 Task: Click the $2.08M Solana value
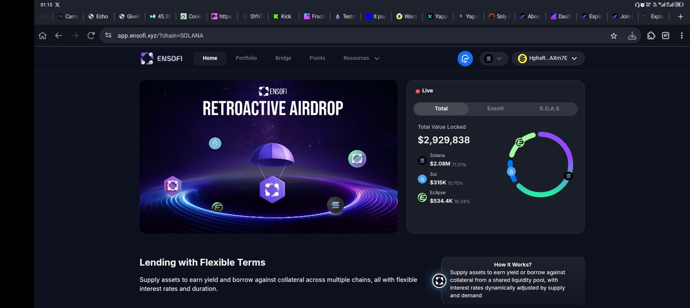point(440,164)
